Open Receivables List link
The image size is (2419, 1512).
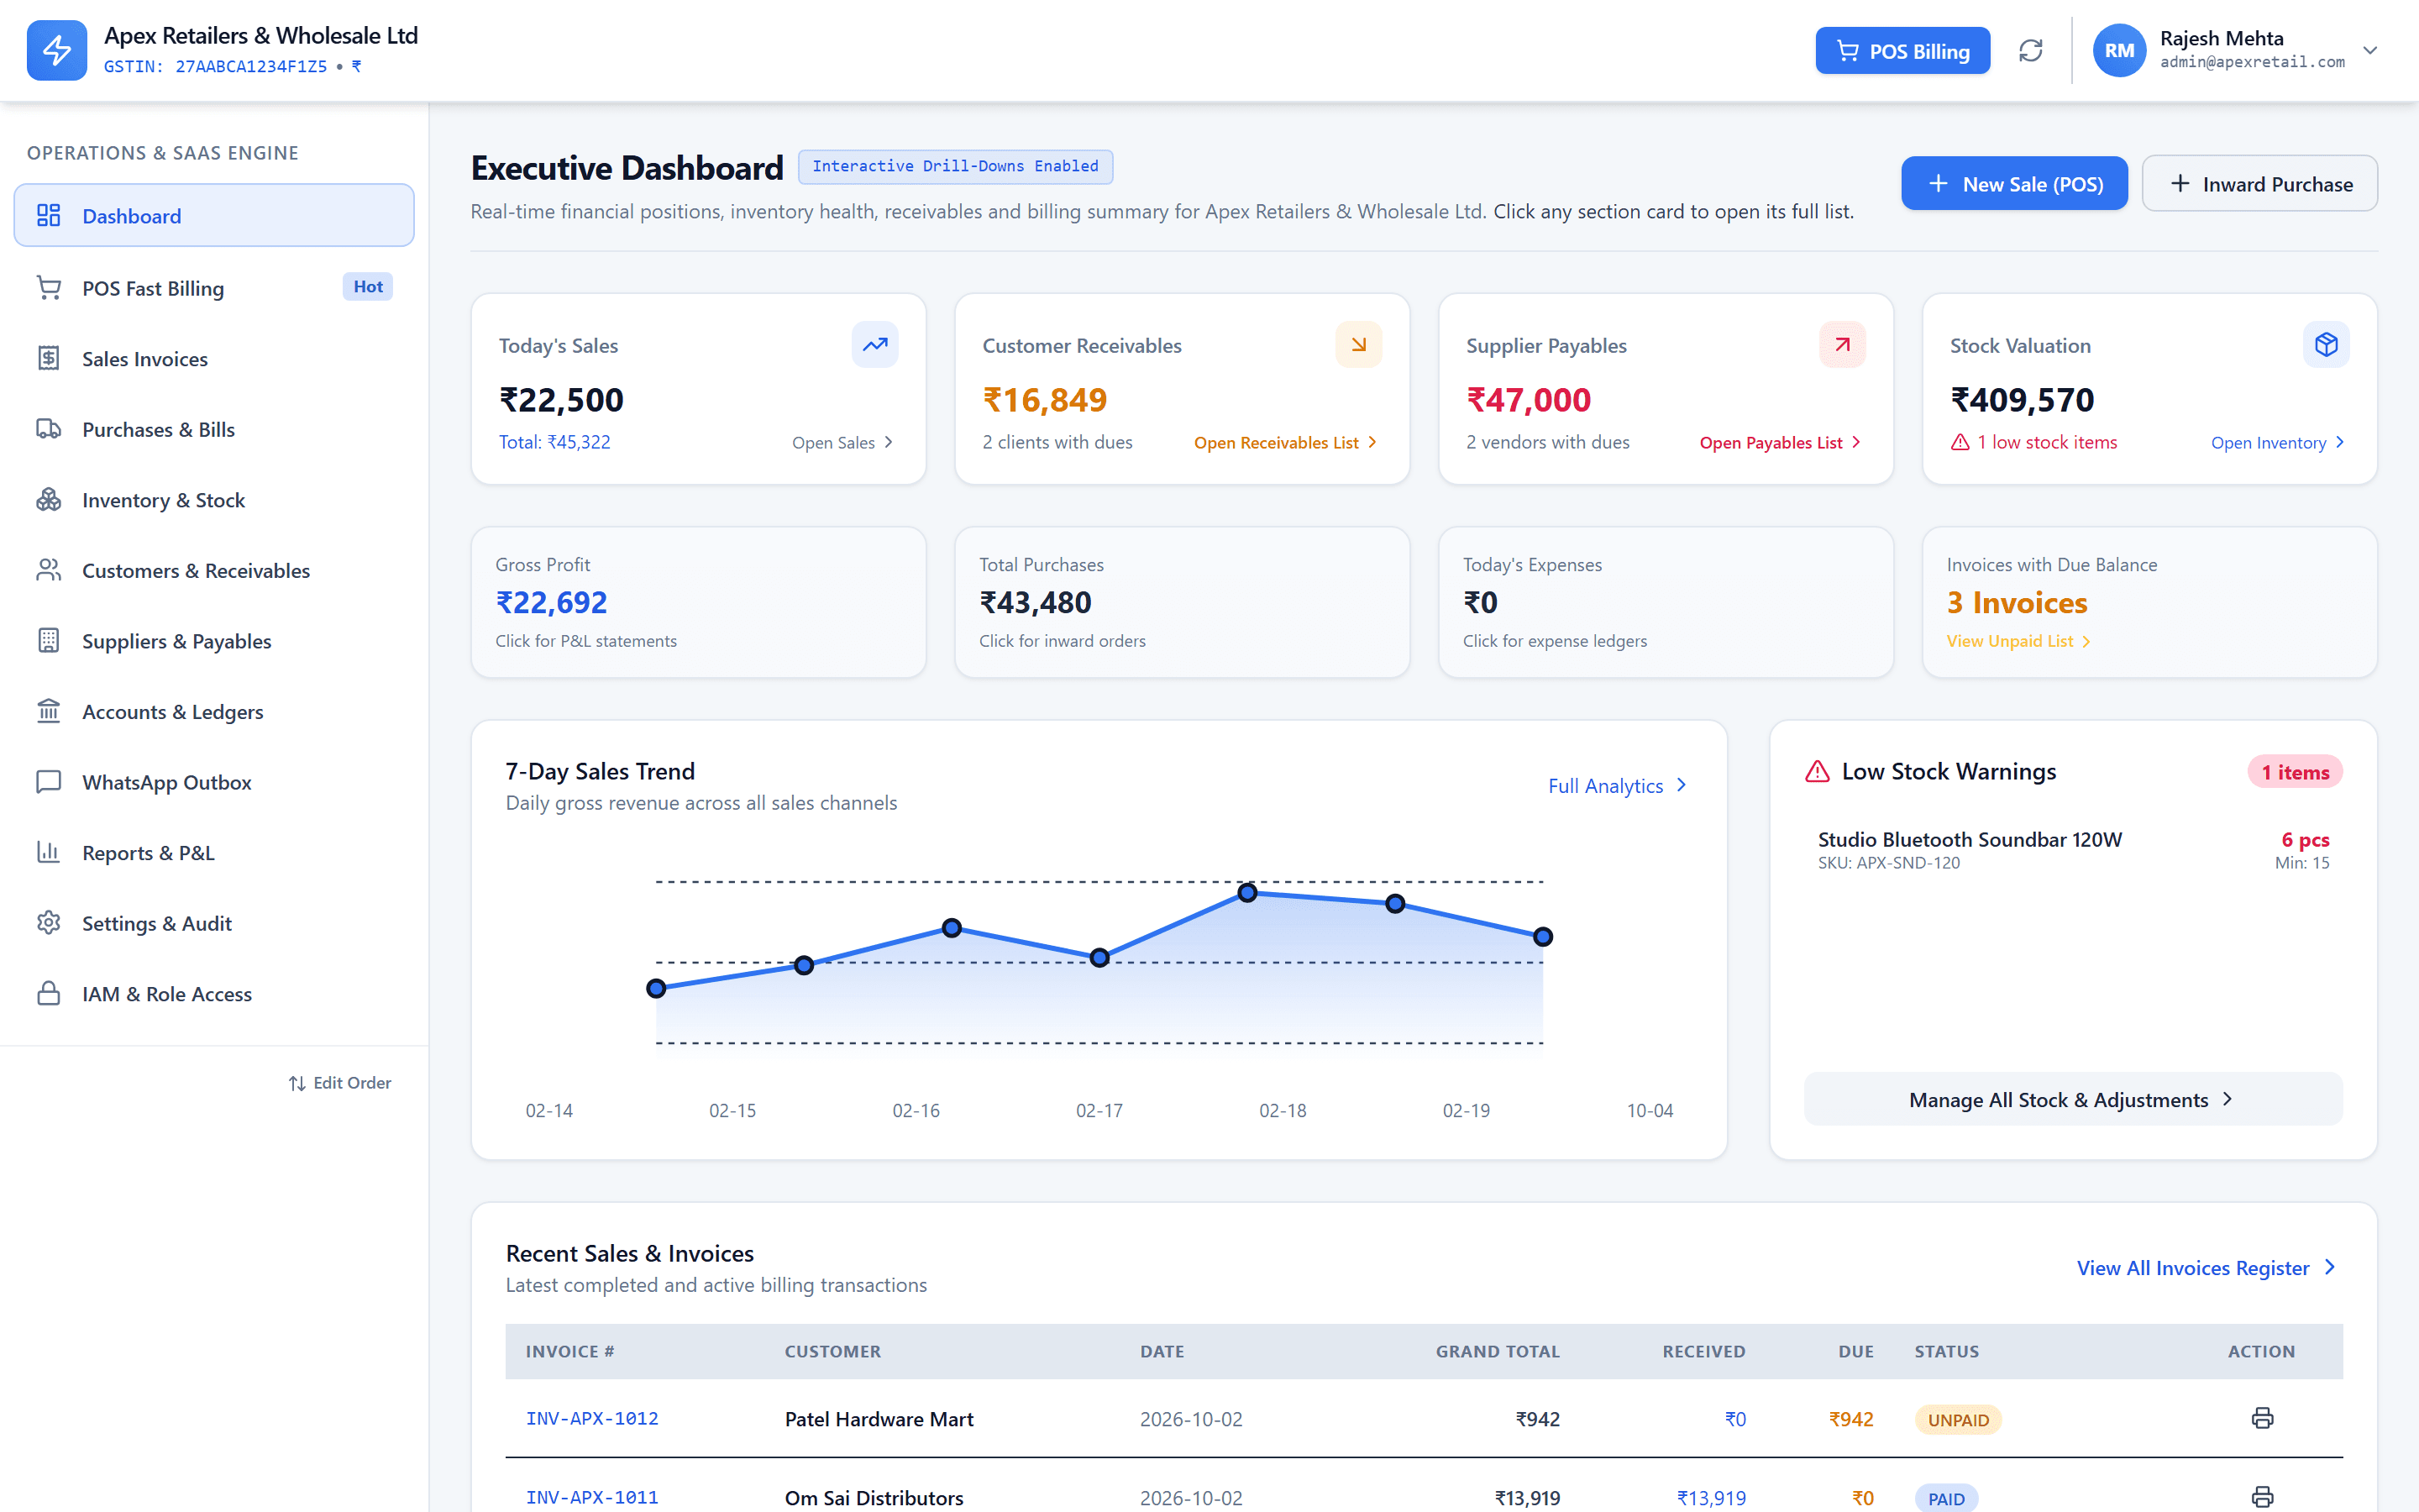tap(1285, 442)
